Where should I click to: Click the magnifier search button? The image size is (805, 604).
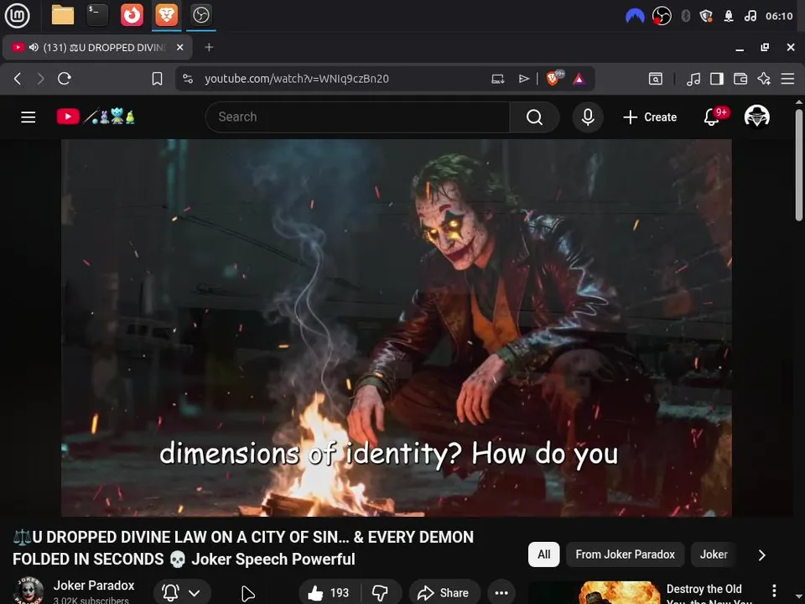534,117
